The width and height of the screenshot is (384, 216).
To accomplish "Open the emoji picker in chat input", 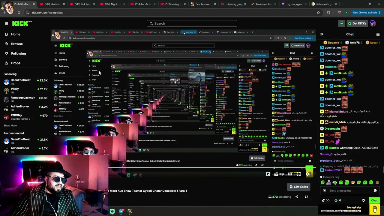I will [x=375, y=190].
